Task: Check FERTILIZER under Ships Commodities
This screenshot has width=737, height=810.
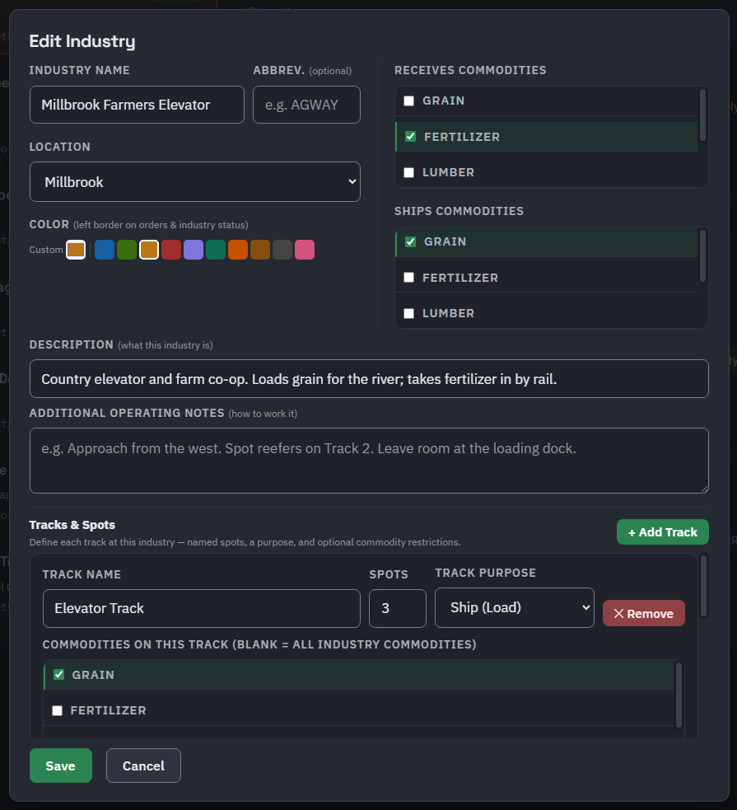Action: pyautogui.click(x=408, y=278)
